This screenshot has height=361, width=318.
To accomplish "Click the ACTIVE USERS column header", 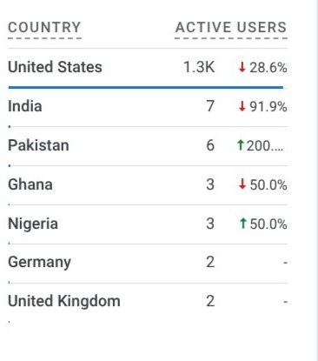I will 231,28.
